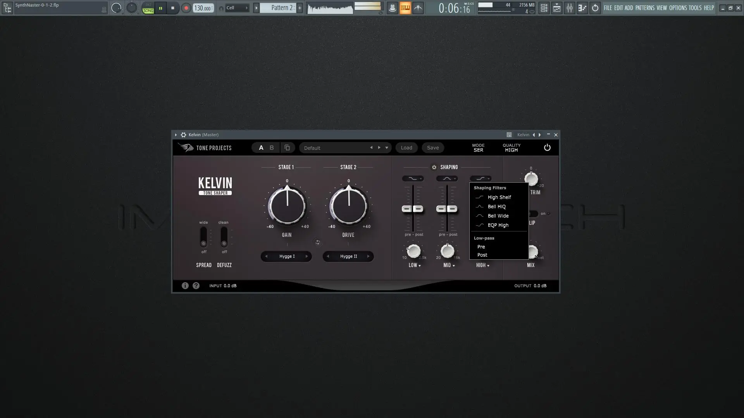Select Bell Wide from Shaping Filters menu

498,216
